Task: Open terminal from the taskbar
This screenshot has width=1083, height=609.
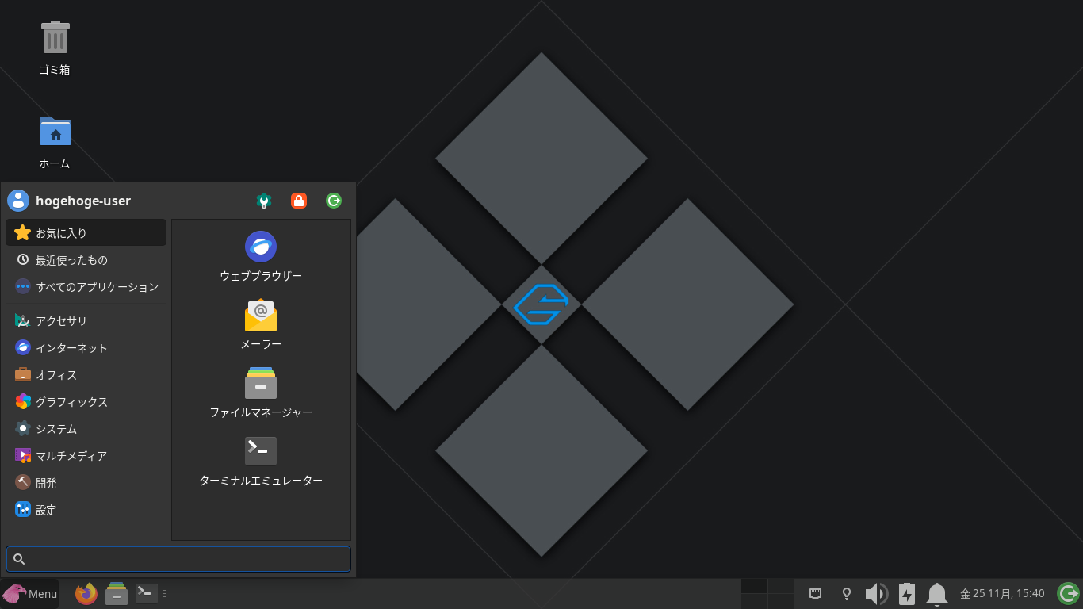Action: (x=147, y=593)
